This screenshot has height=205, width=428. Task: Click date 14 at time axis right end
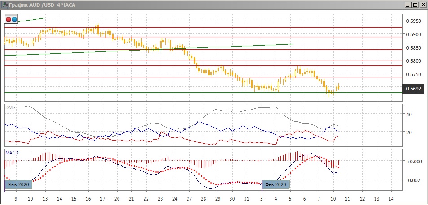(390, 198)
